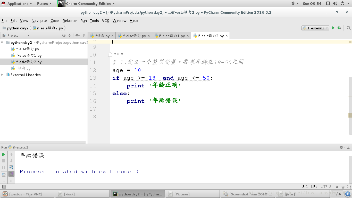The height and width of the screenshot is (198, 352).
Task: Click the pause output icon
Action: tap(4, 167)
